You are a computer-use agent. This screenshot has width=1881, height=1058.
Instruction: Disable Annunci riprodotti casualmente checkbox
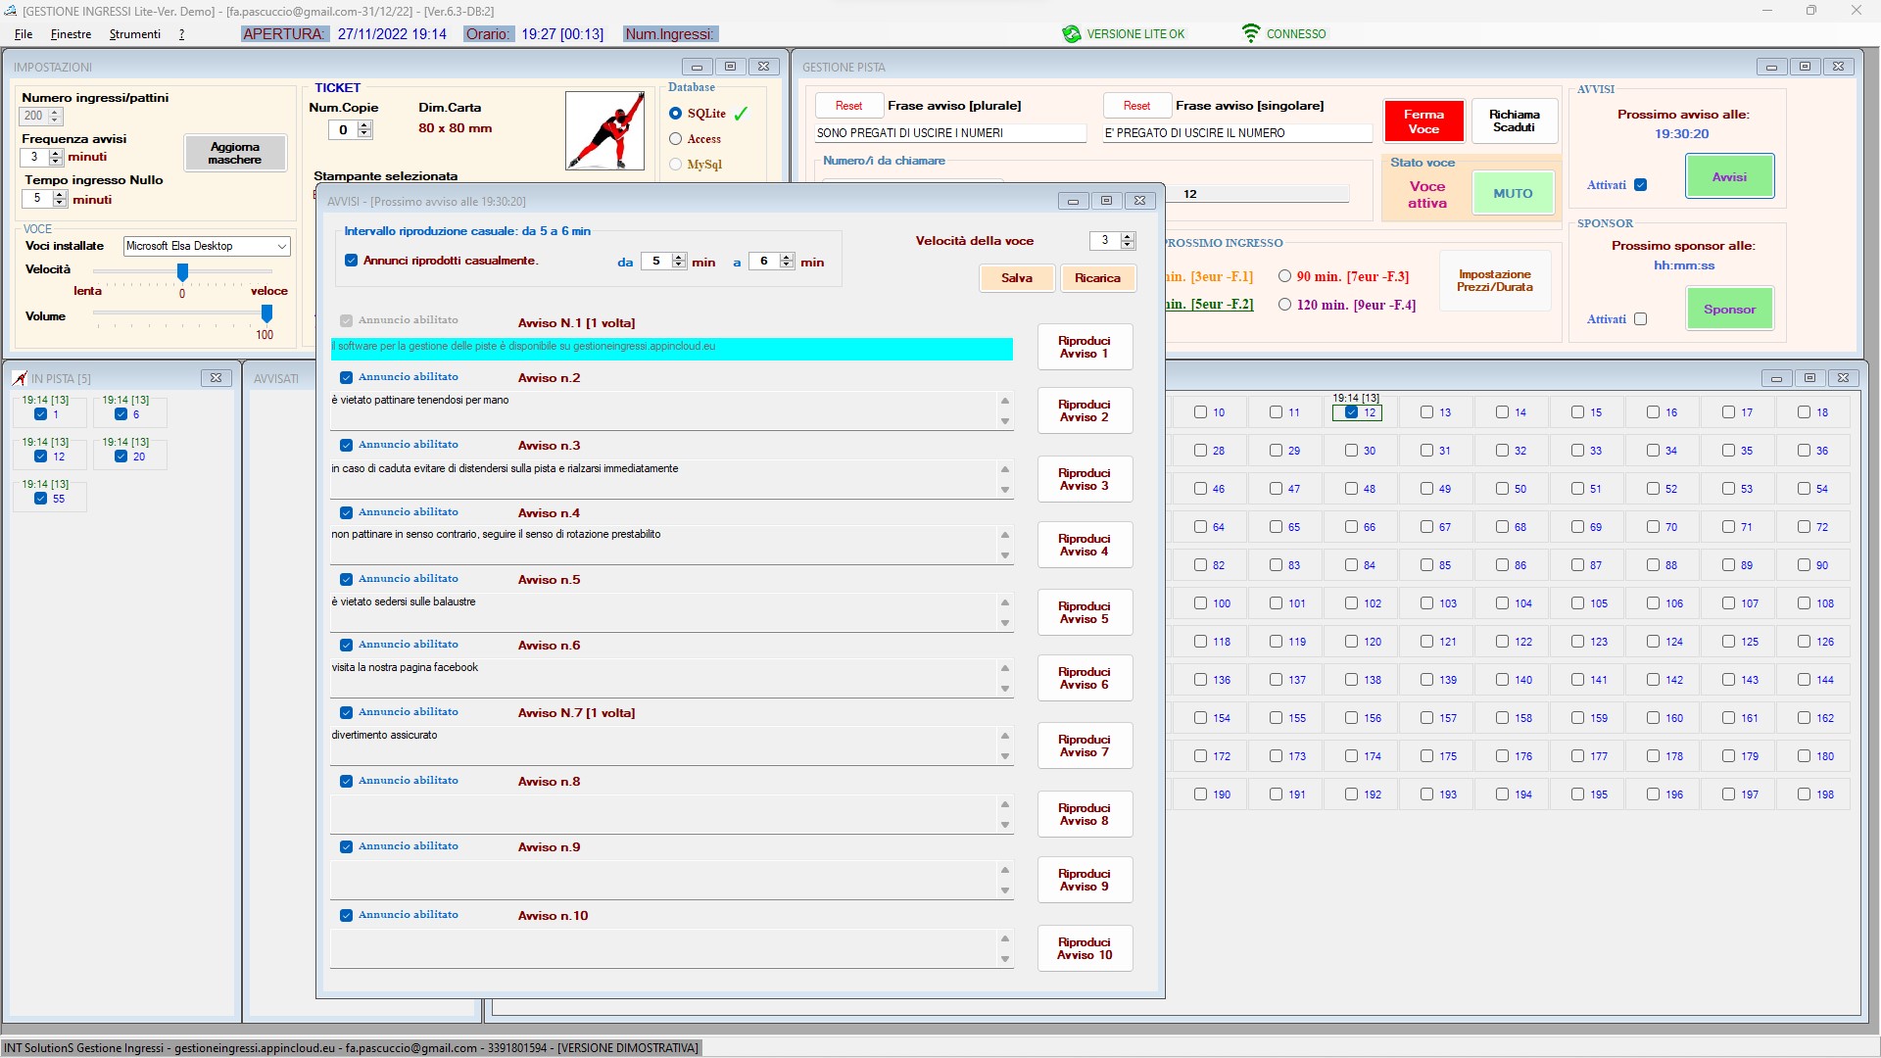[x=351, y=261]
